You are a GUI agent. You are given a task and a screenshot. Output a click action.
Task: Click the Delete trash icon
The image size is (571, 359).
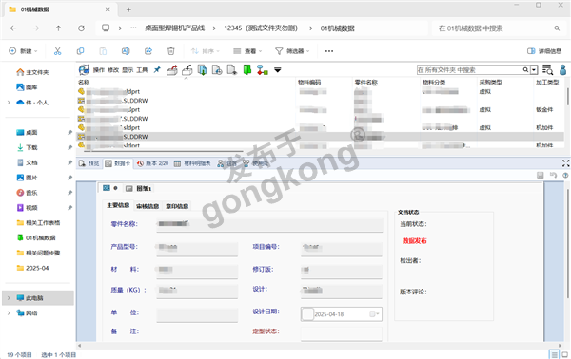170,51
